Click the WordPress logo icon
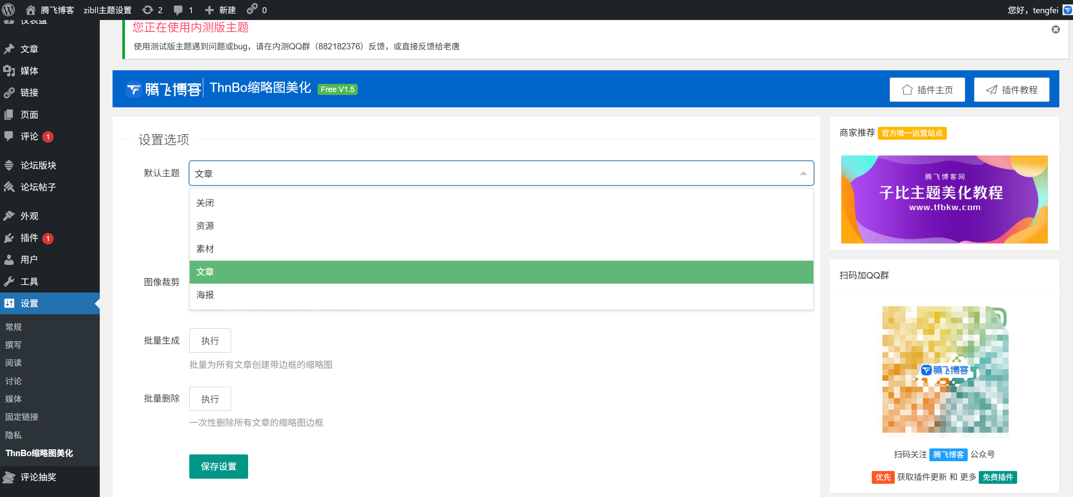This screenshot has width=1073, height=497. (x=9, y=9)
